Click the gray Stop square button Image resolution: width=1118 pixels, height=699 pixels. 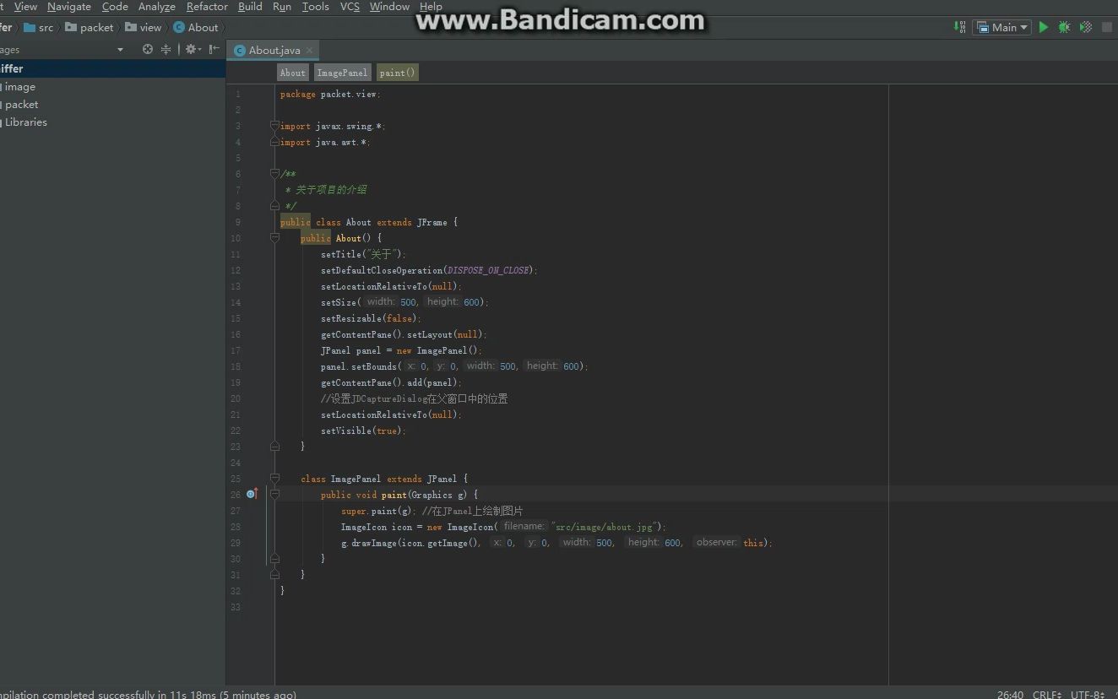[1108, 27]
